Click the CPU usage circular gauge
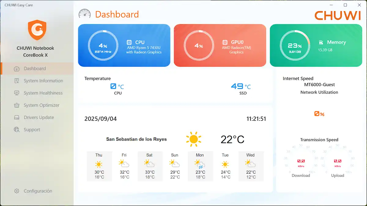 click(103, 45)
